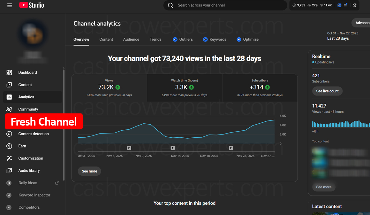Click the Earn sidebar icon
370x215 pixels.
(x=10, y=146)
